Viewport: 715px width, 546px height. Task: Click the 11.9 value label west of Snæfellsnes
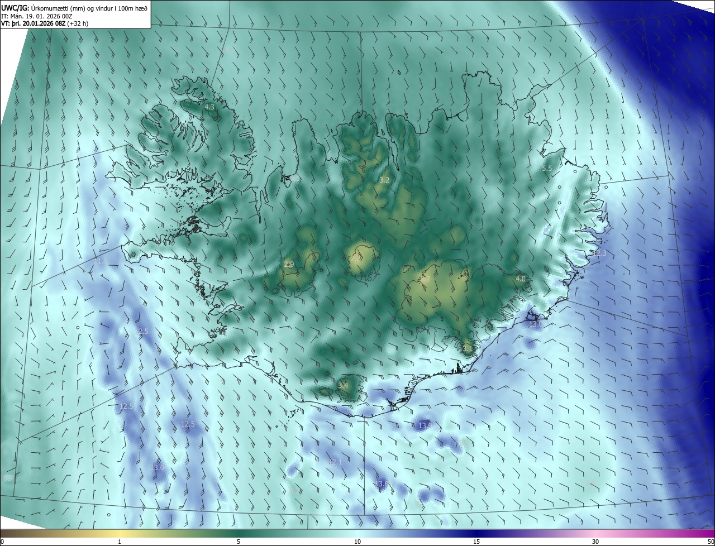click(101, 261)
